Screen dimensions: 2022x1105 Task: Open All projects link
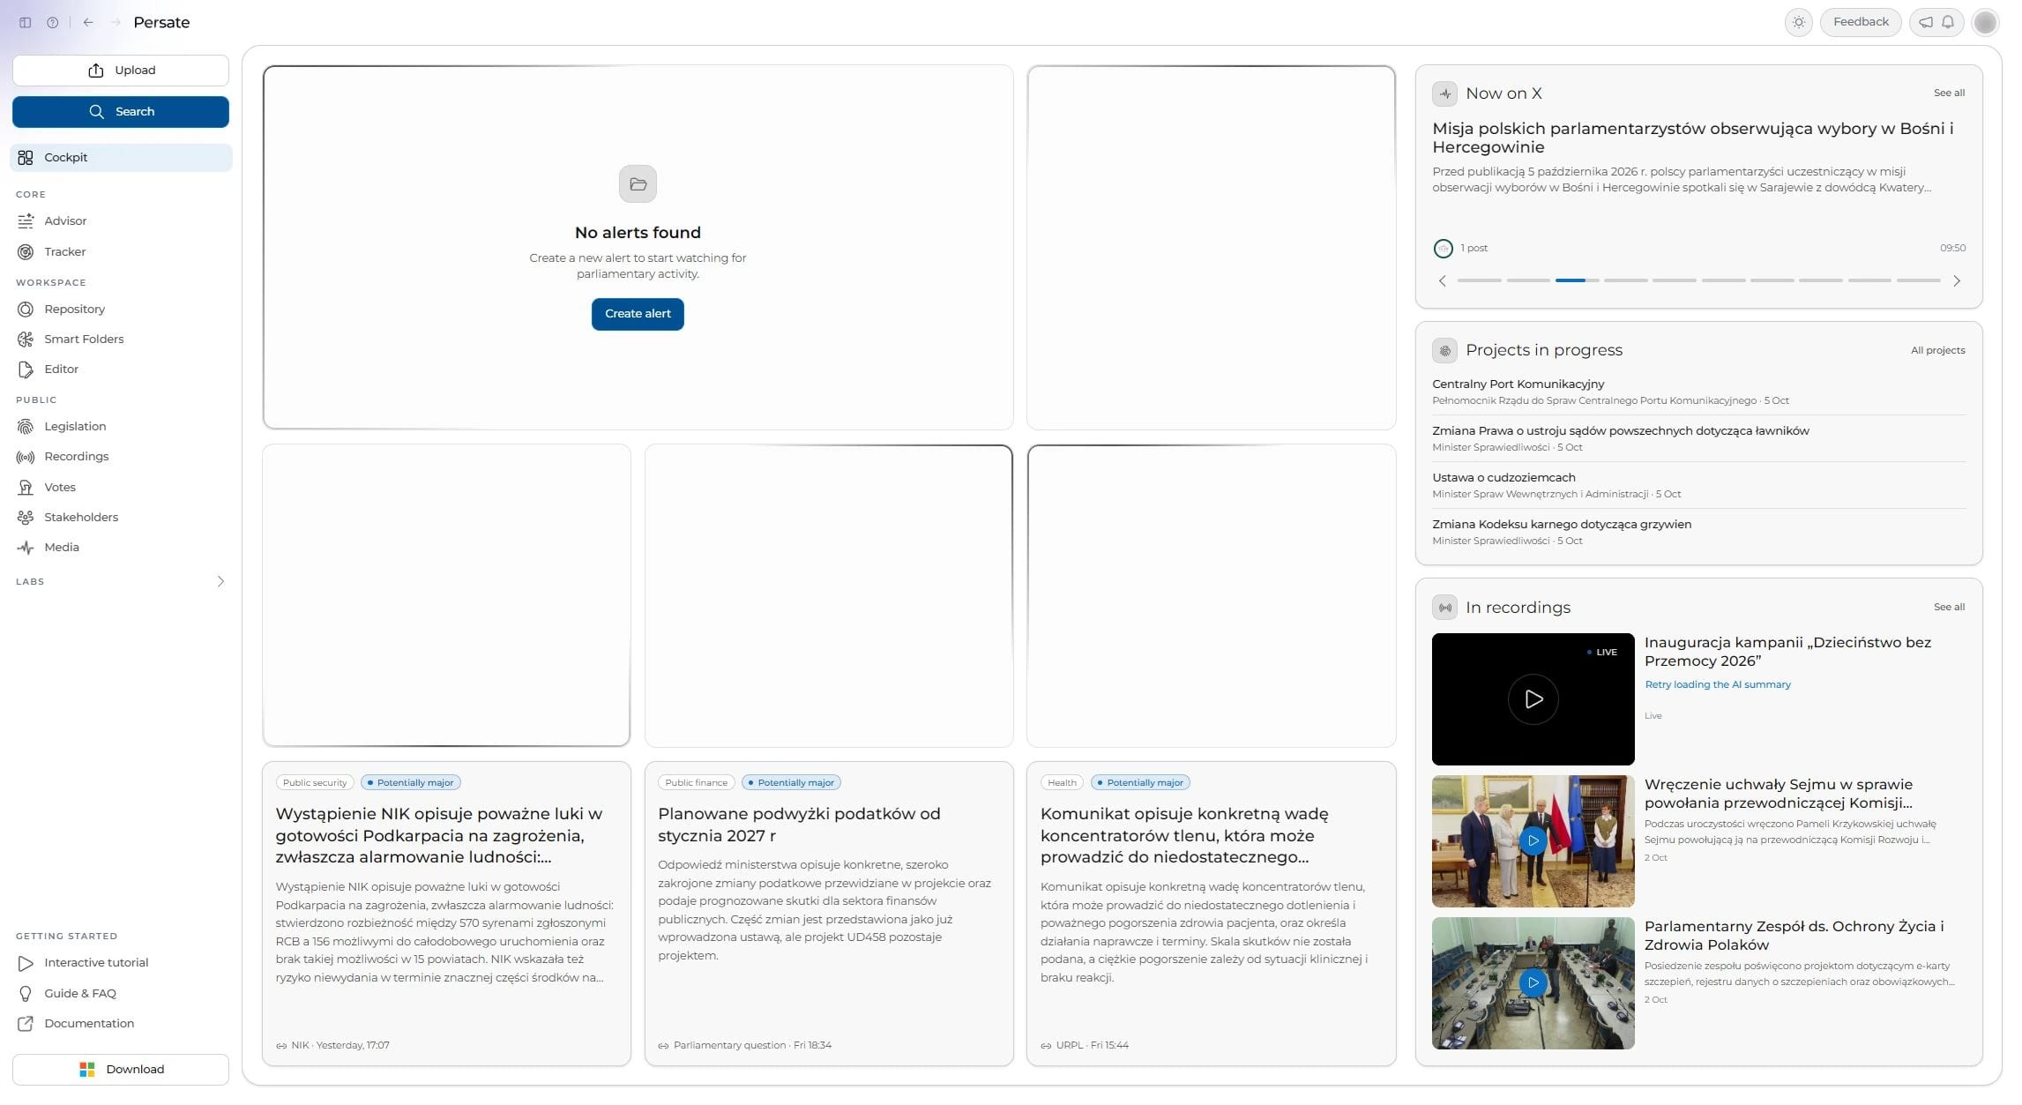click(1938, 351)
